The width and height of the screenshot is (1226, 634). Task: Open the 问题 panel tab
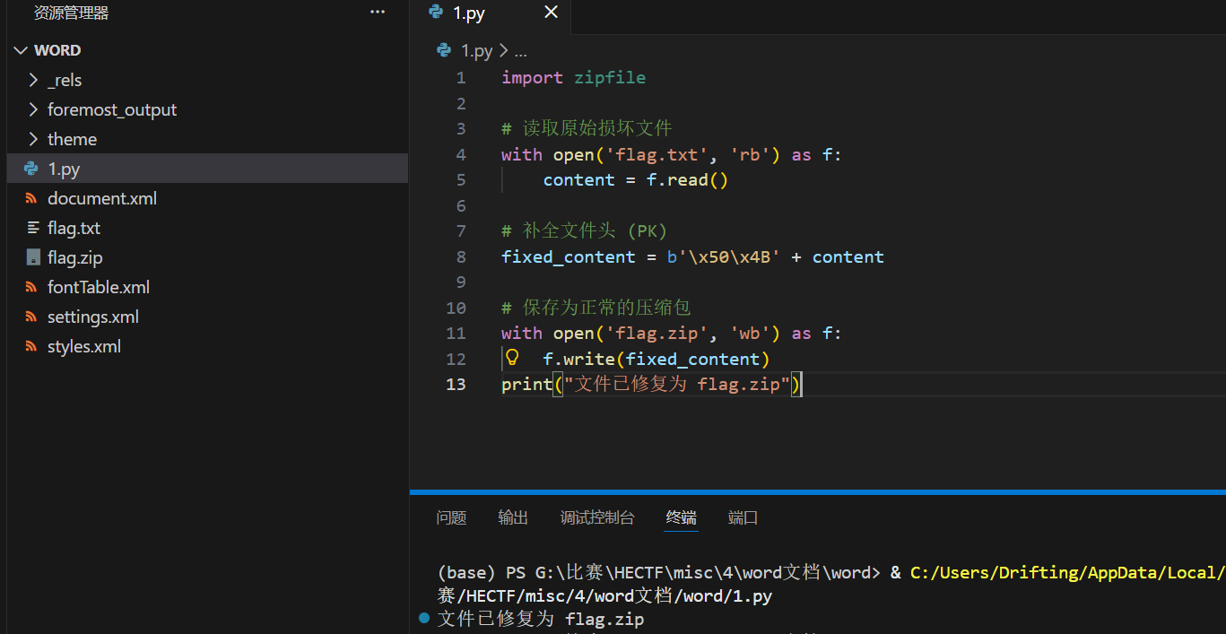451,517
